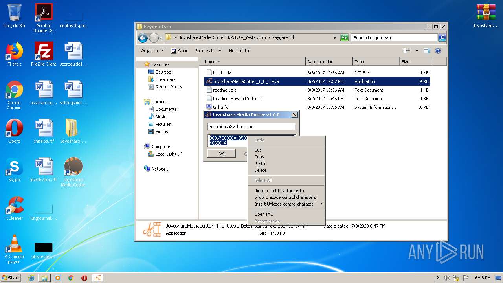
Task: Choose Paste from the context menu
Action: pos(286,164)
